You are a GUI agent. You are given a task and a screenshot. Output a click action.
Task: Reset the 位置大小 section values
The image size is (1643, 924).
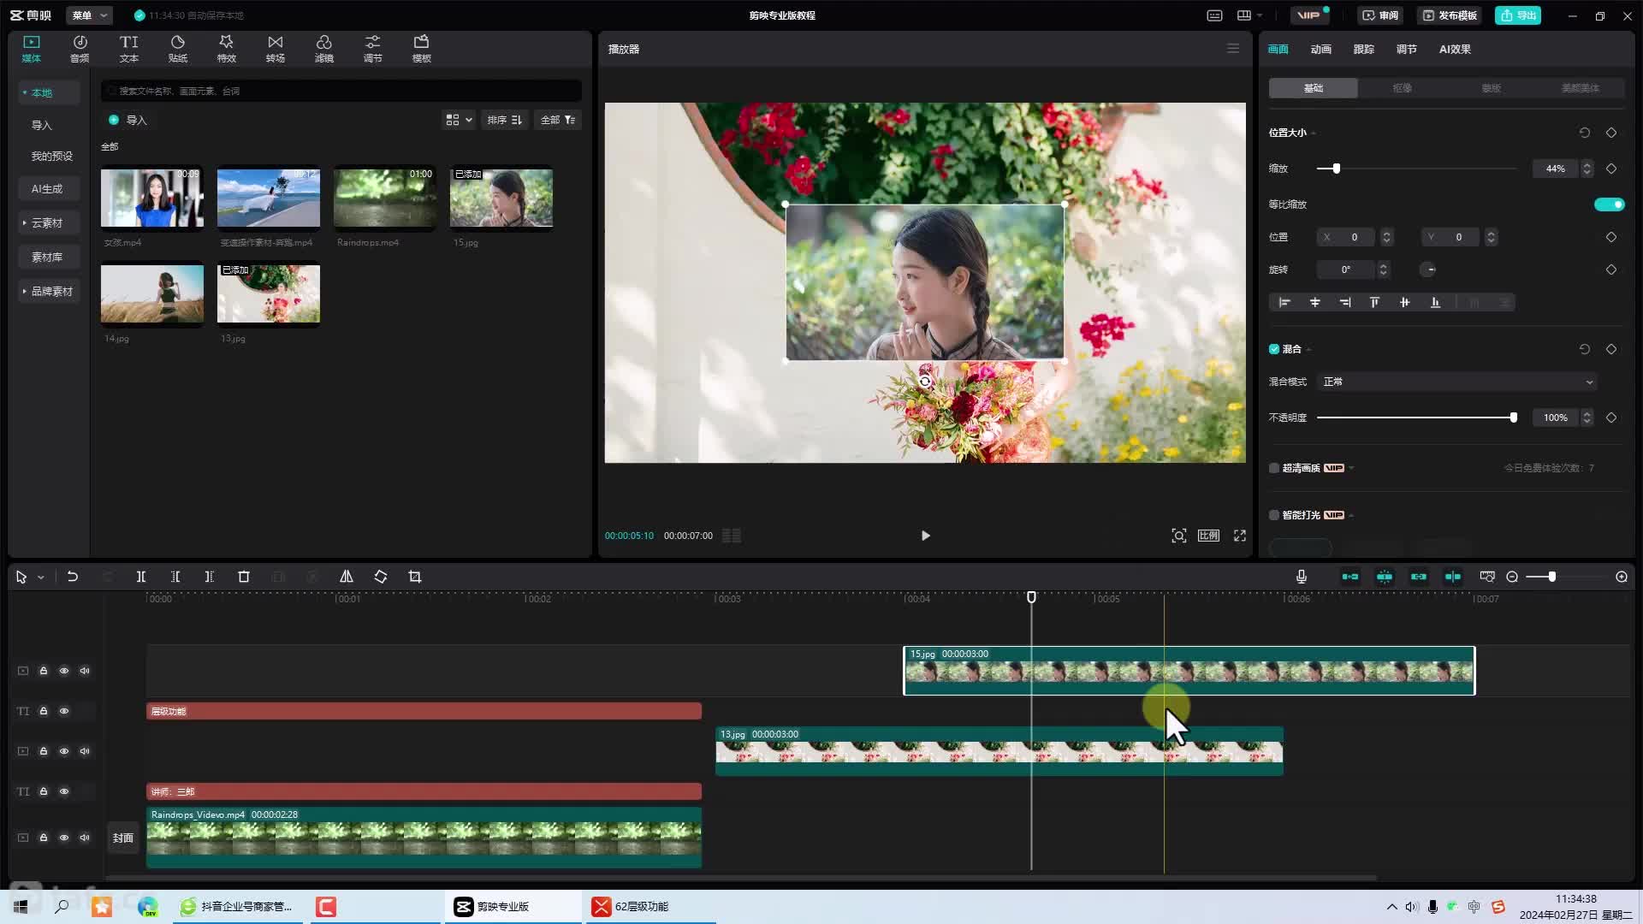pyautogui.click(x=1585, y=133)
